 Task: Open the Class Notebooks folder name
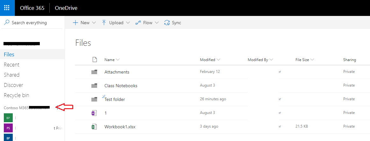[121, 86]
